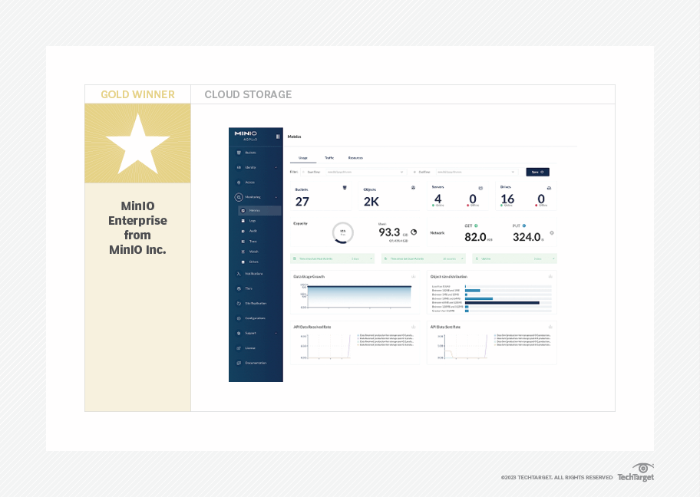Expand the Support menu section
The width and height of the screenshot is (700, 497).
276,333
